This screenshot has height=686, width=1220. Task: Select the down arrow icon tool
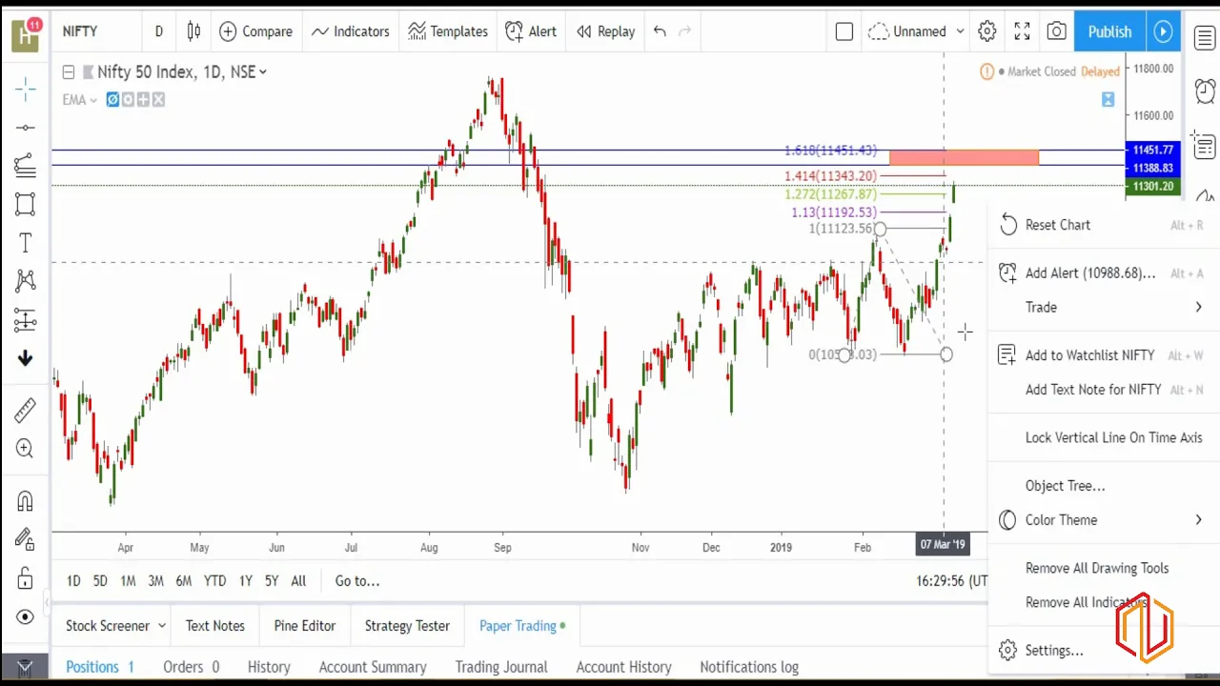[26, 358]
